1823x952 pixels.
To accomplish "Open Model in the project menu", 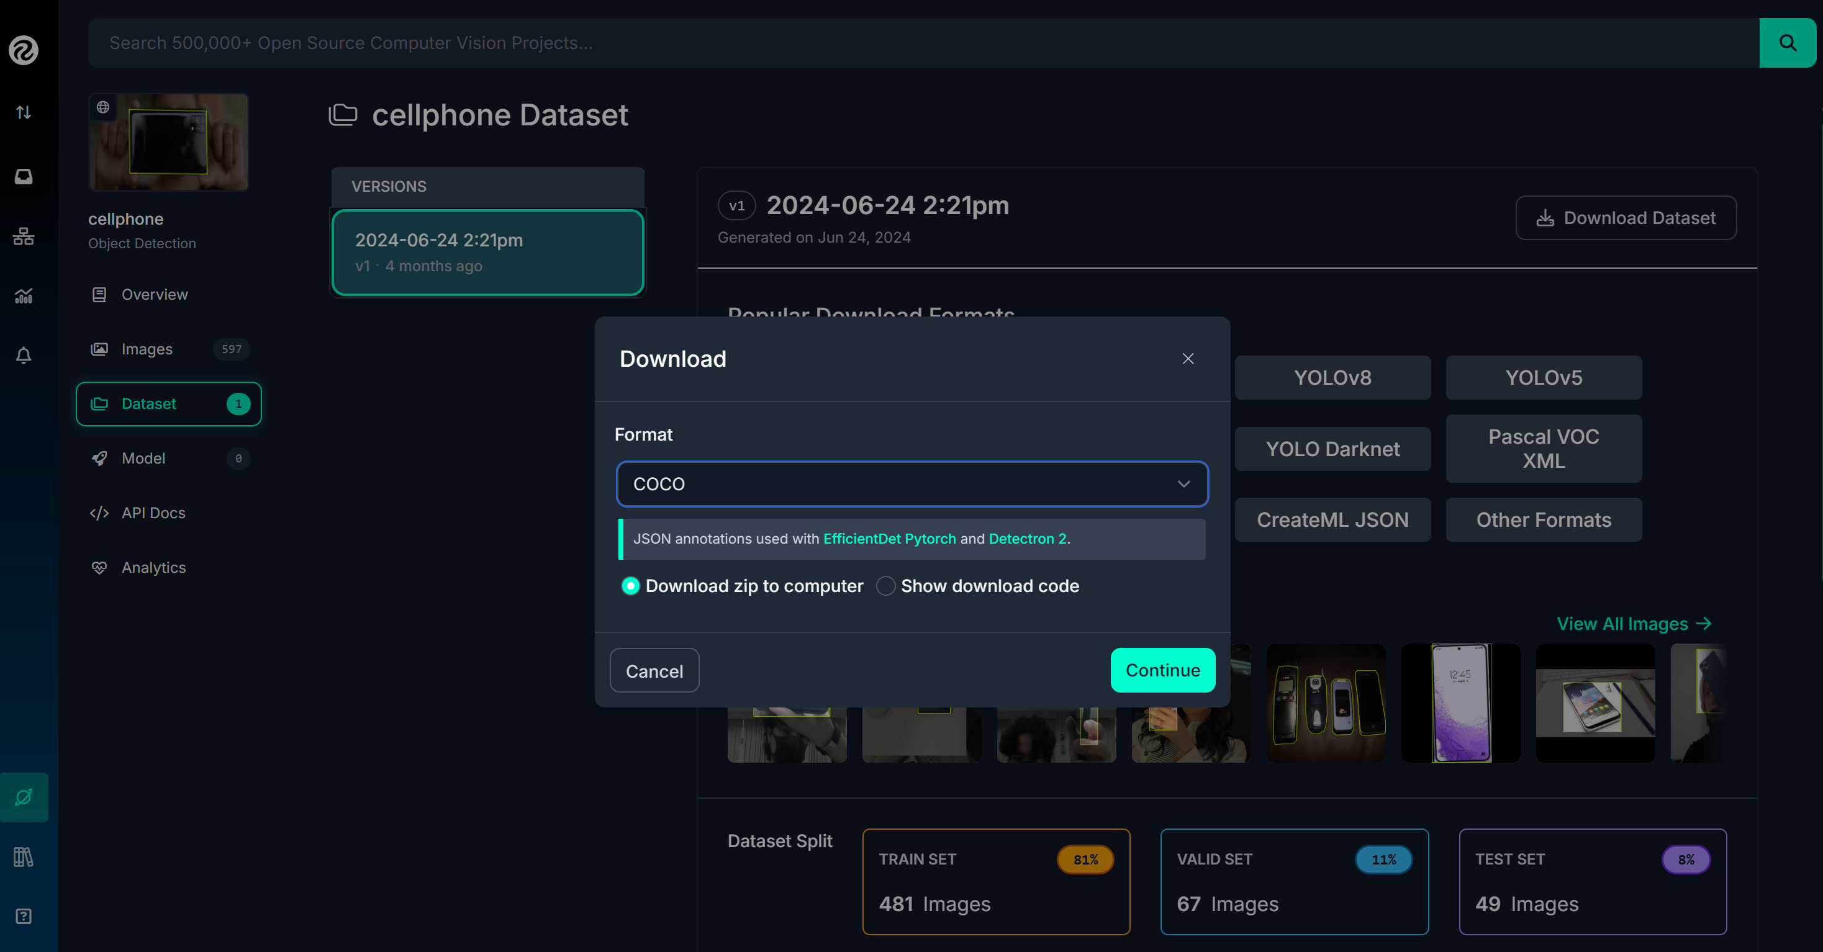I will 168,459.
